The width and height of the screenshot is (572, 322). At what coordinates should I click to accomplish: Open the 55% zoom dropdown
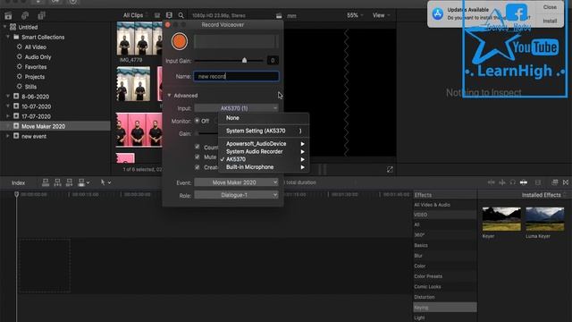pos(355,15)
